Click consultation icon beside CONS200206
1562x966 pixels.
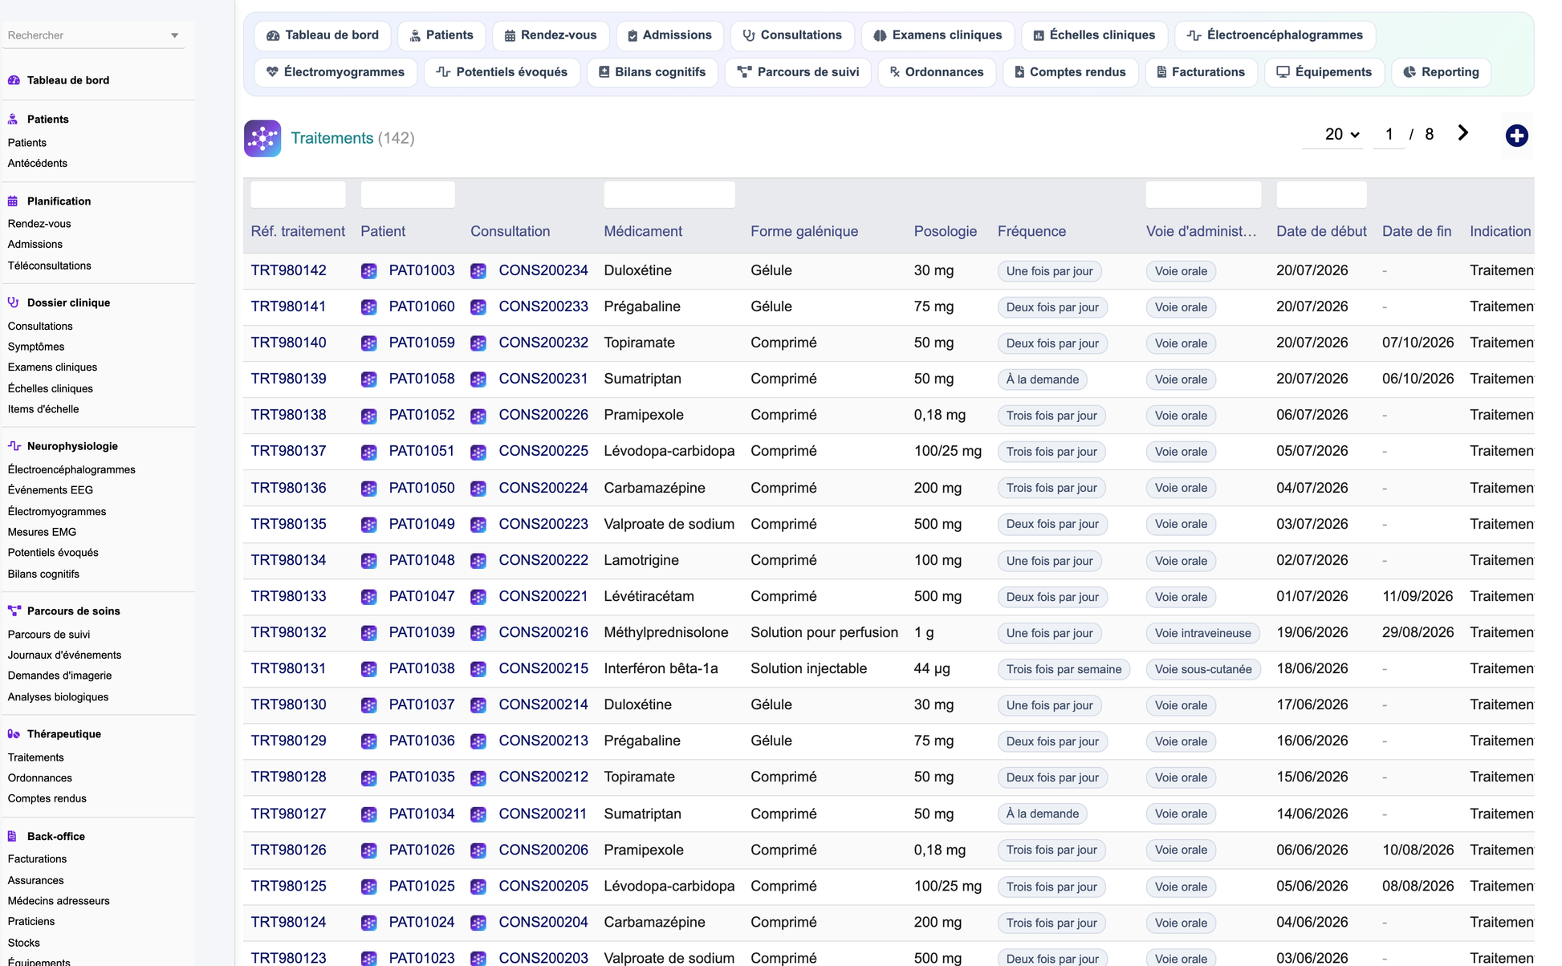(x=478, y=850)
